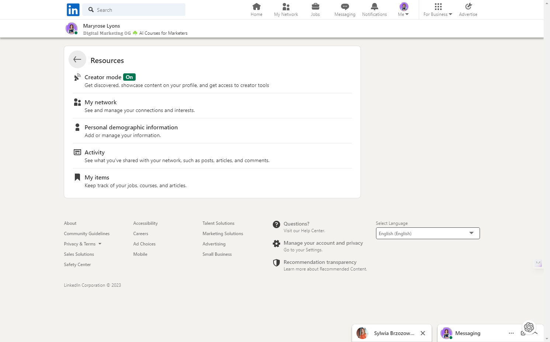Expand the For Business menu
This screenshot has height=342, width=550.
(438, 10)
